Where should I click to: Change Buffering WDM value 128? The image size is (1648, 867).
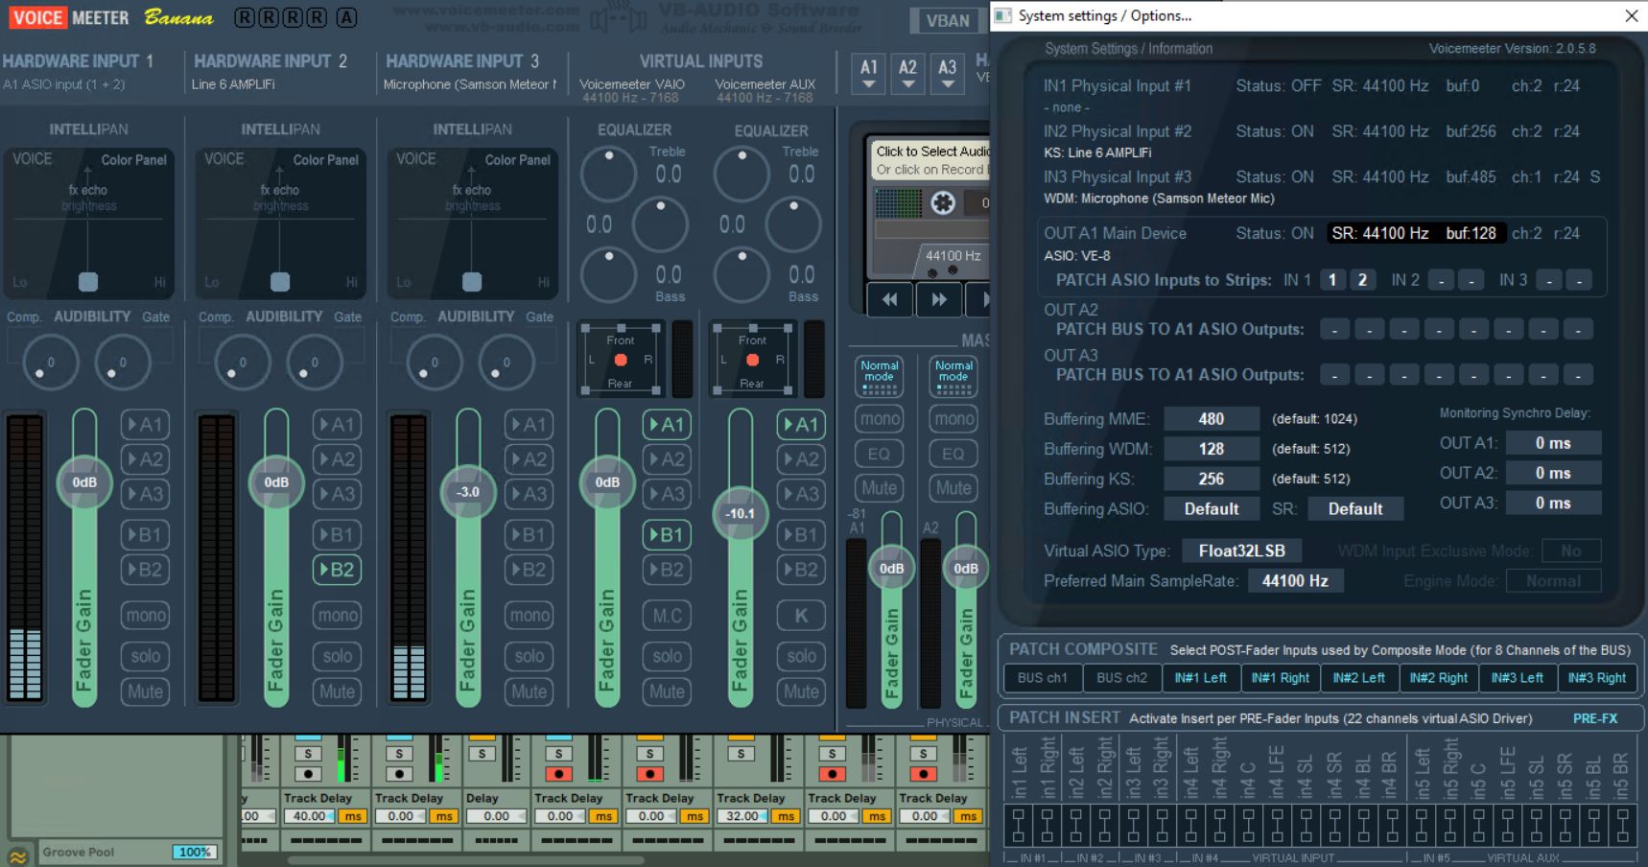point(1212,448)
